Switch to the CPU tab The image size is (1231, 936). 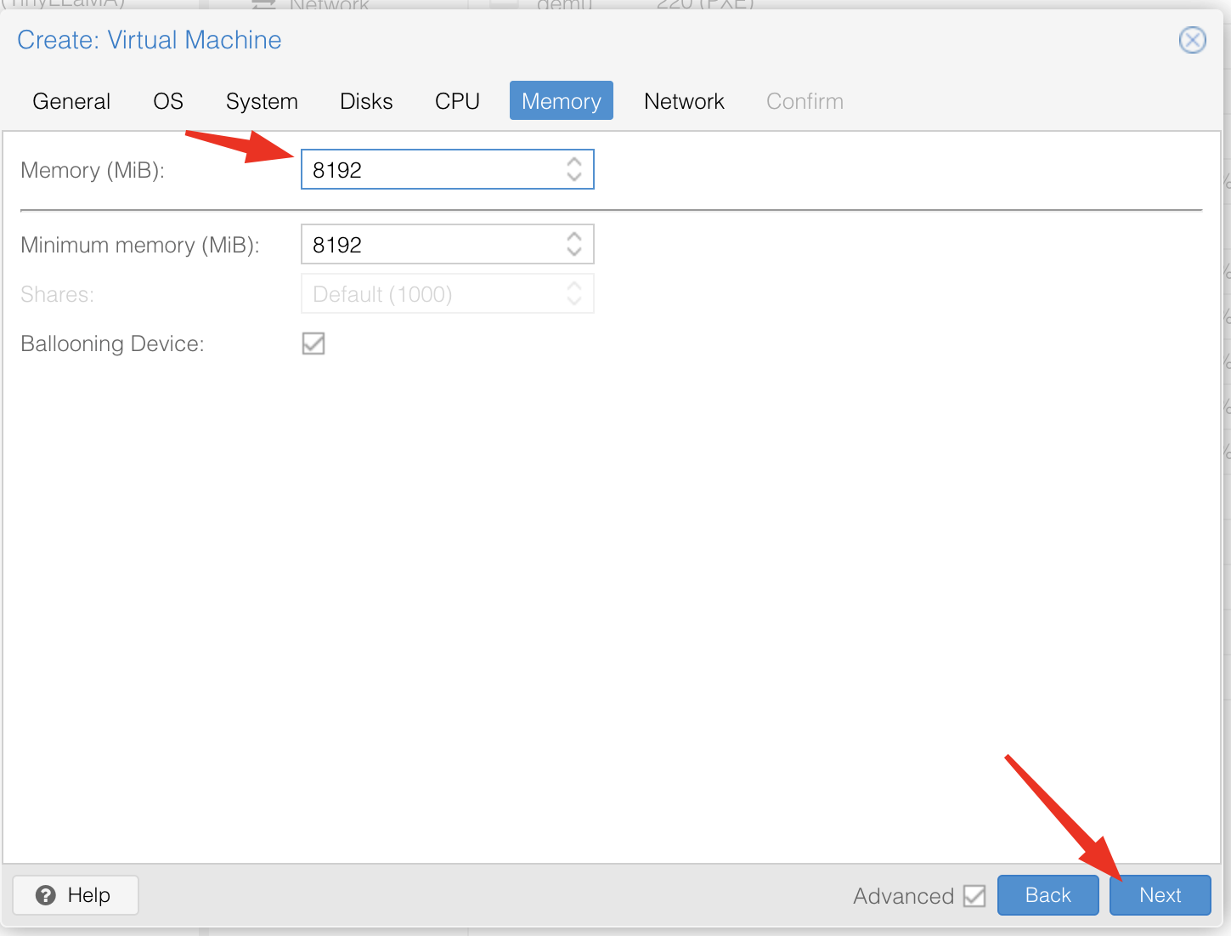click(x=457, y=101)
